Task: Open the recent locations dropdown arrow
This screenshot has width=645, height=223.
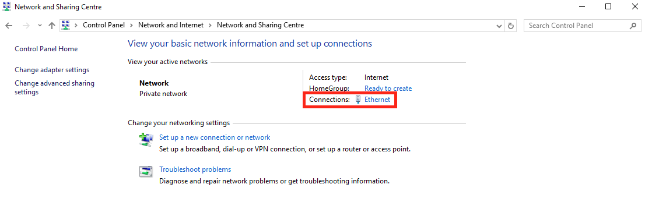Action: pos(40,26)
